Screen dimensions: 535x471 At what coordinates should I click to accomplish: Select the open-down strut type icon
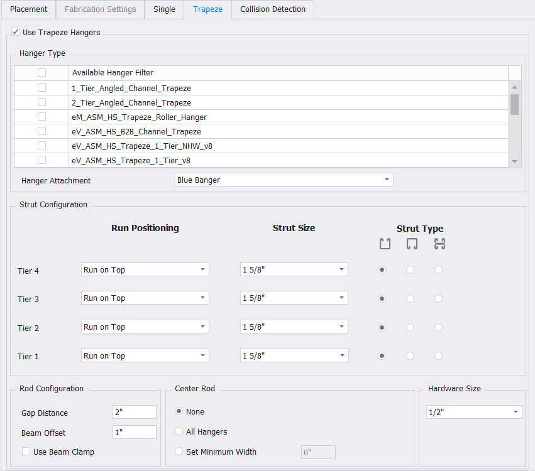412,244
